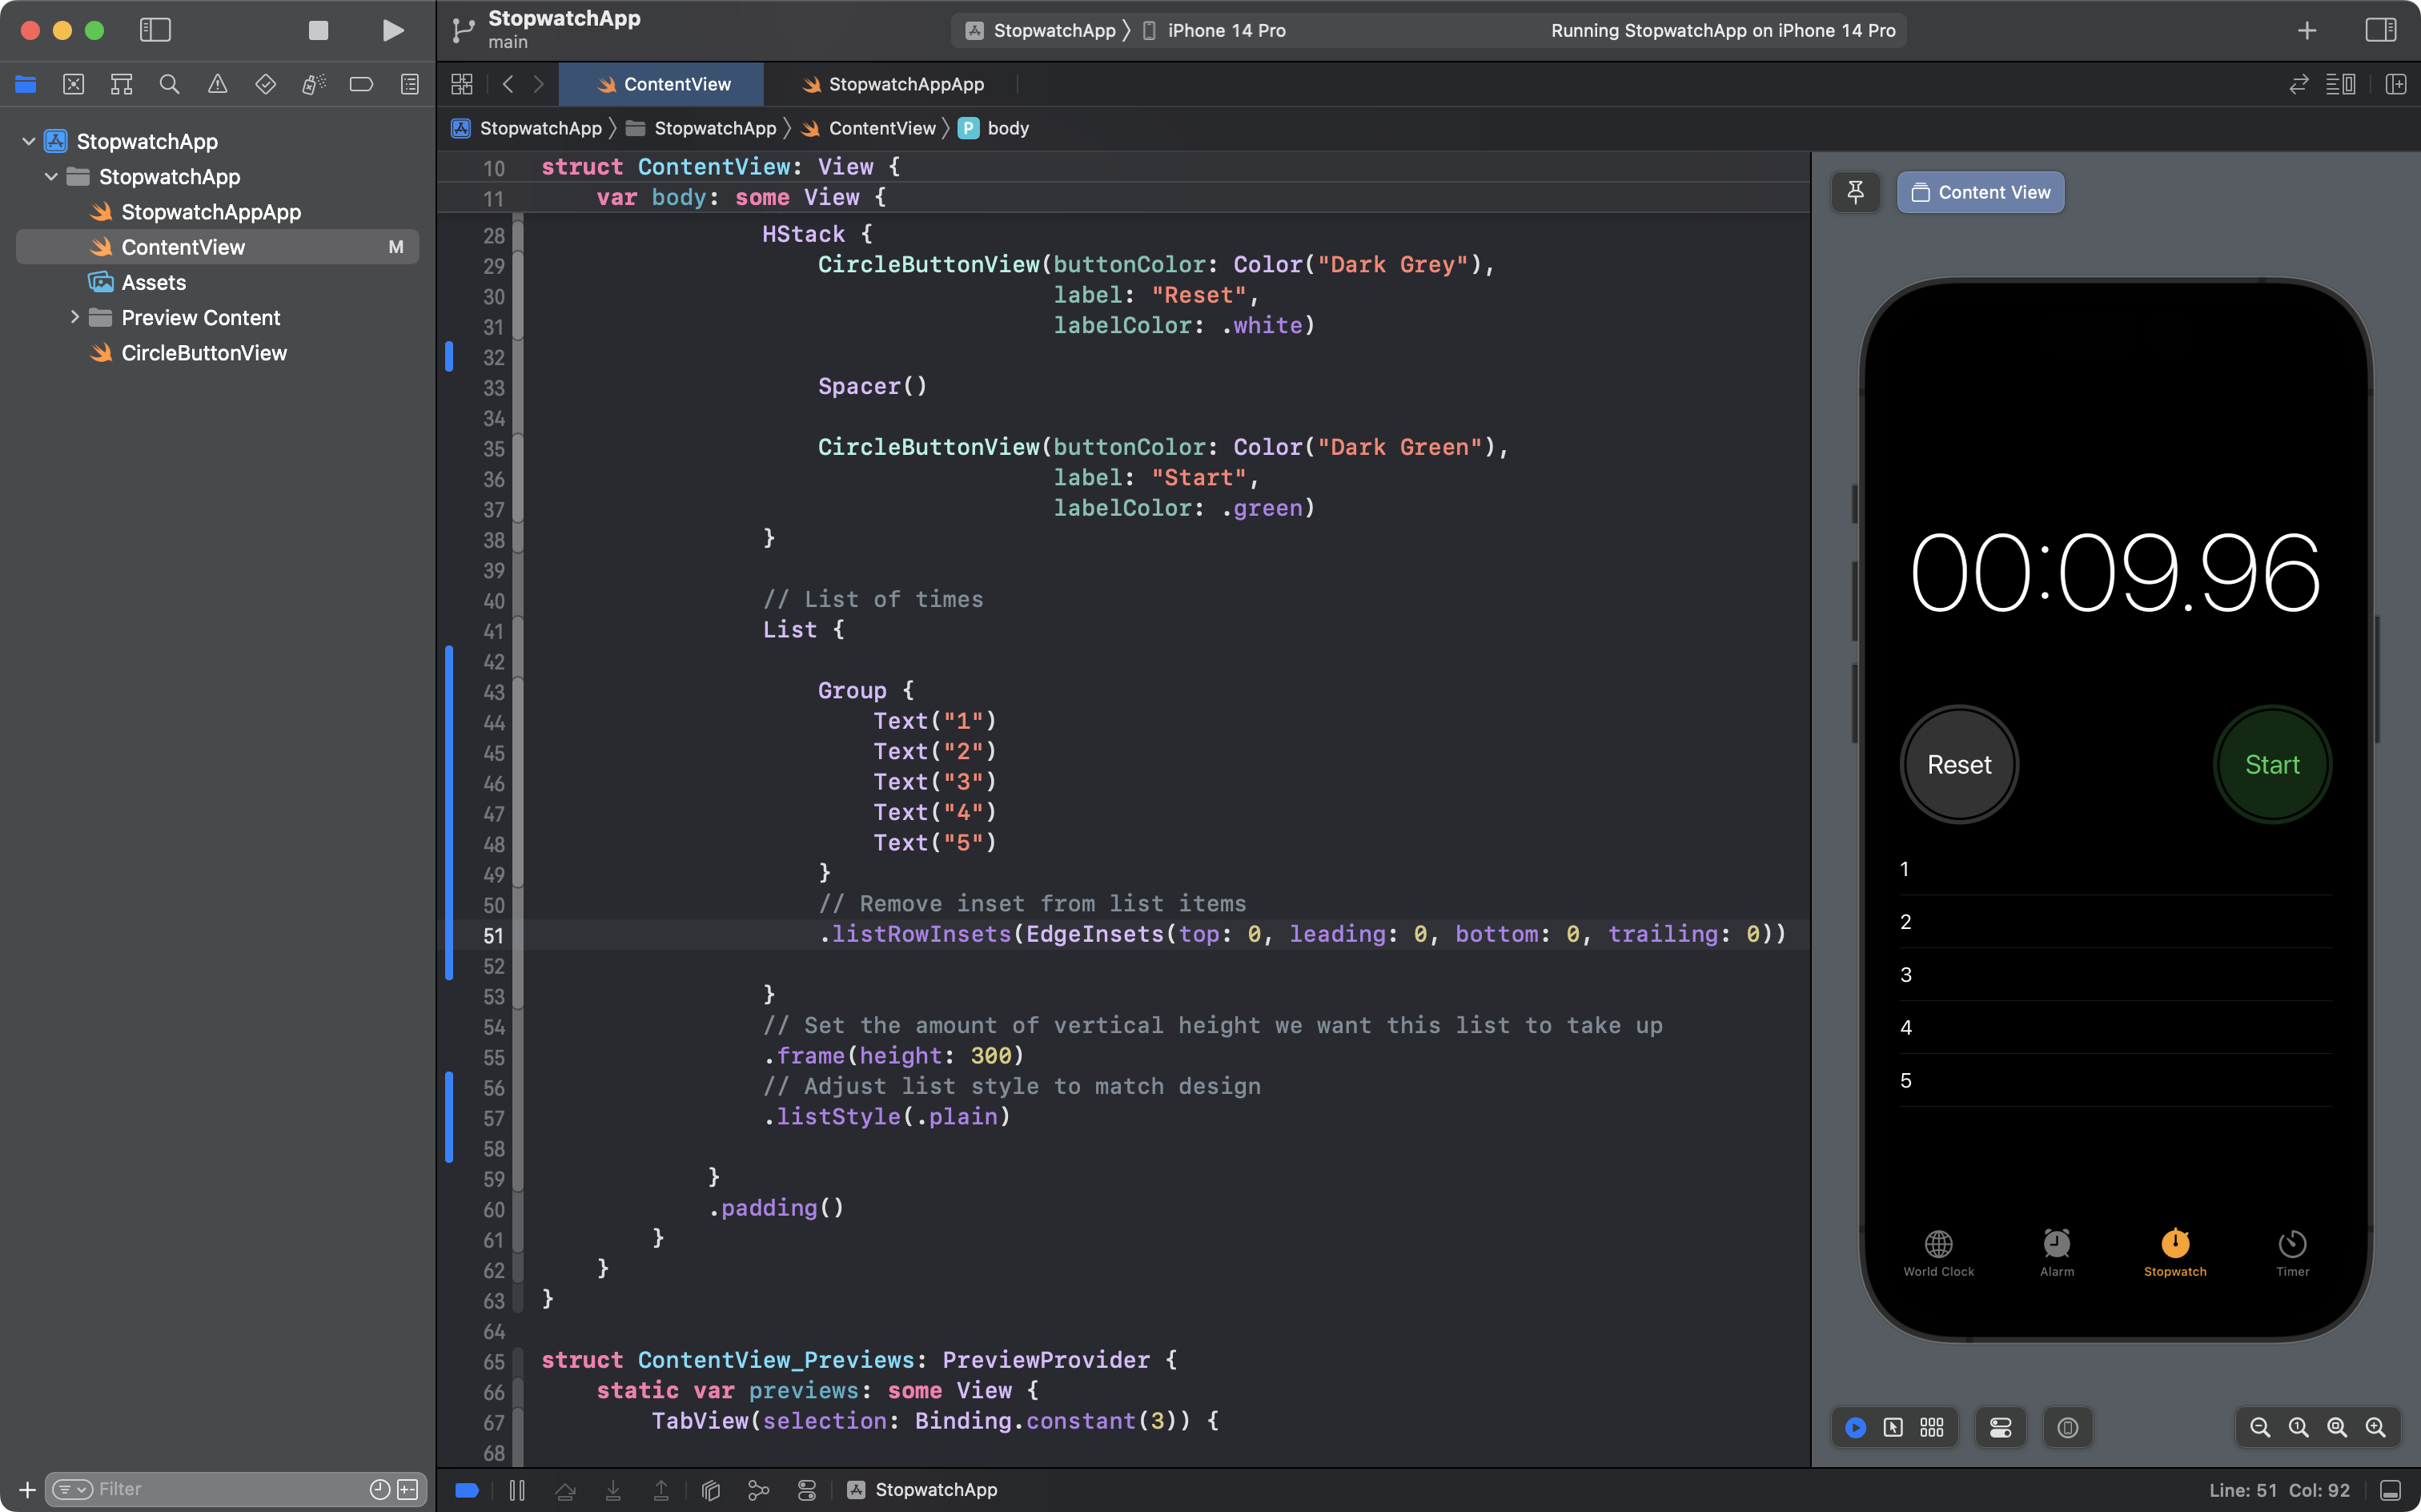The image size is (2421, 1512).
Task: Deactivate breakpoints in the debug bar
Action: 467,1490
